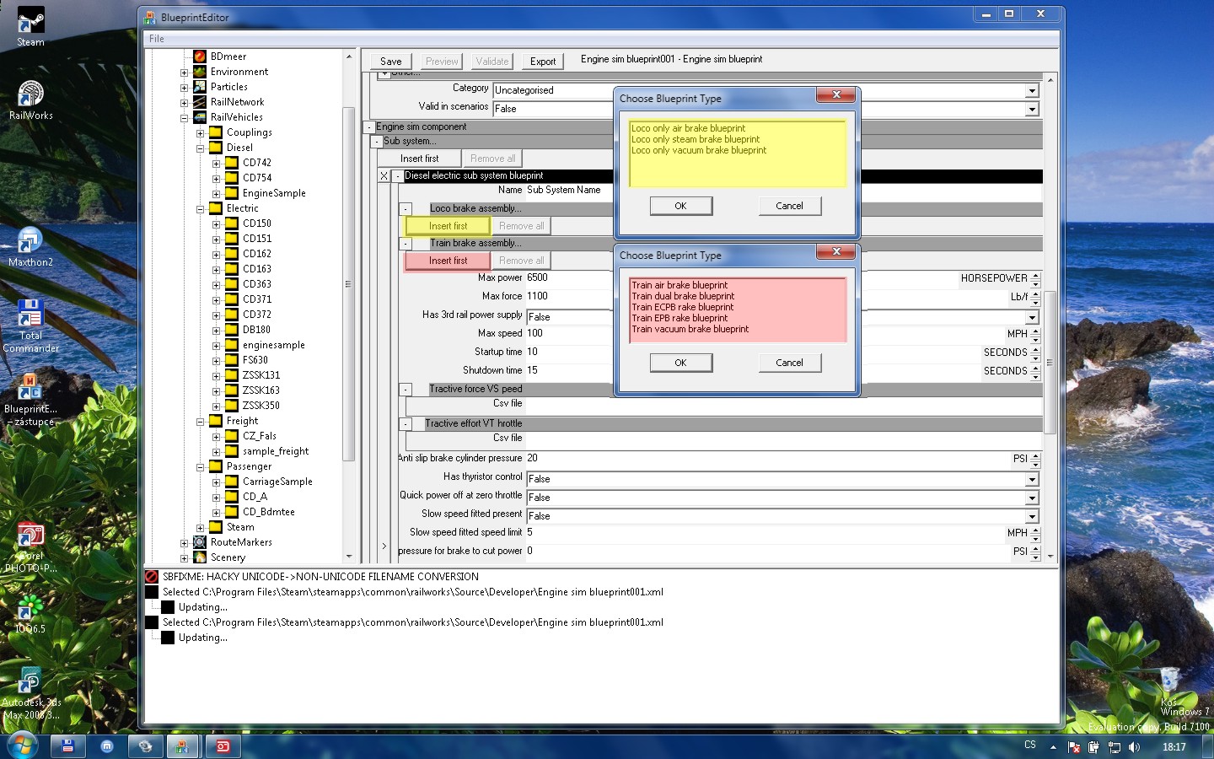1214x759 pixels.
Task: Collapse the RailVehicles tree node
Action: pyautogui.click(x=184, y=118)
